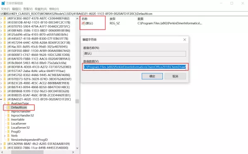
Task: Expand the {41B9BE05-B3AF-460C-BF0B-2CDD44A093B1} key
Action: [x=1, y=95]
